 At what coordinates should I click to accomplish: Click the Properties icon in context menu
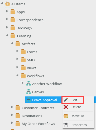[66, 125]
